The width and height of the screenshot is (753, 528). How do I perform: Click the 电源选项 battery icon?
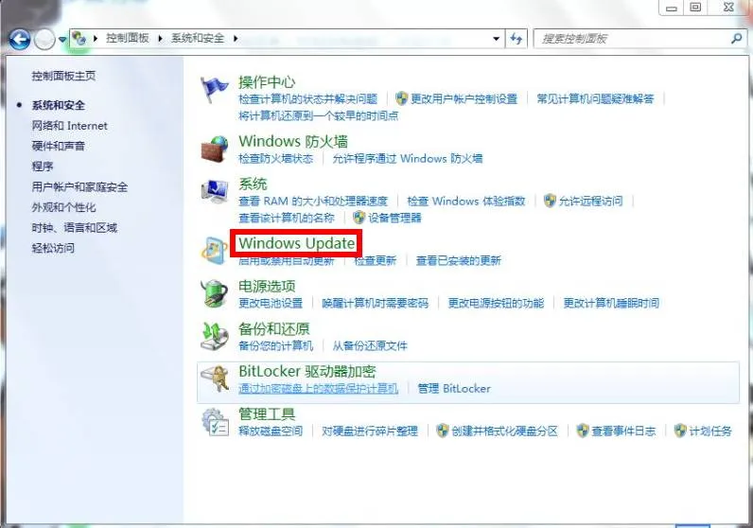(214, 293)
